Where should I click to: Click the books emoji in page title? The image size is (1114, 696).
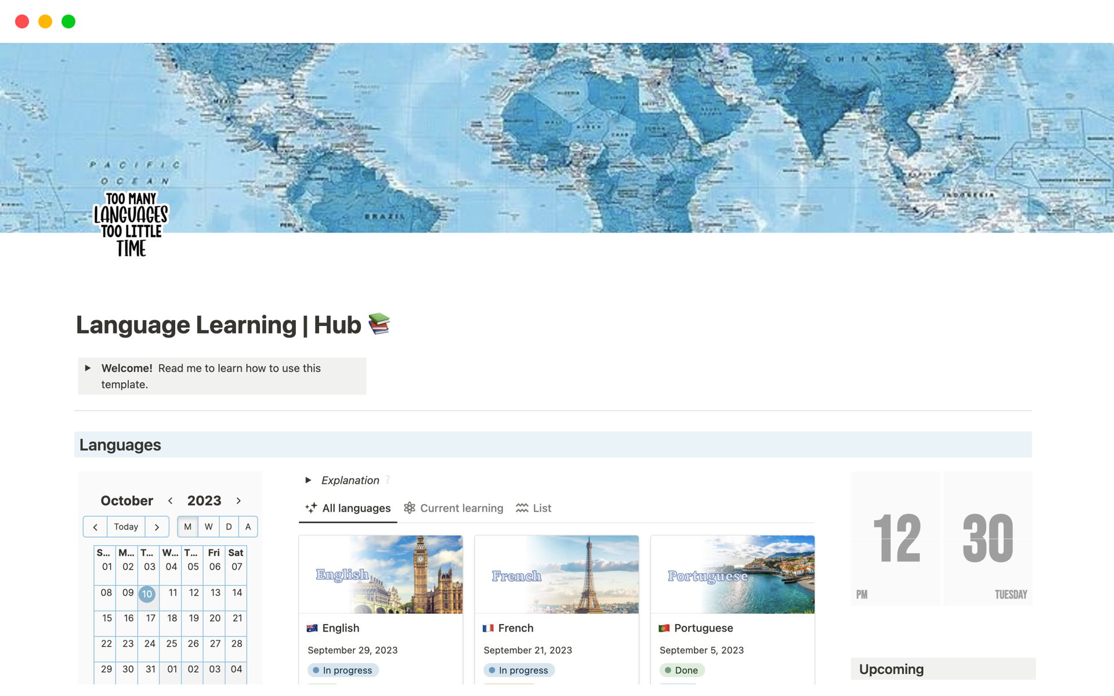click(x=379, y=324)
